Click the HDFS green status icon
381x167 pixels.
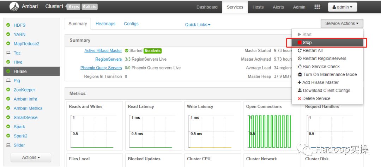[x=8, y=25]
